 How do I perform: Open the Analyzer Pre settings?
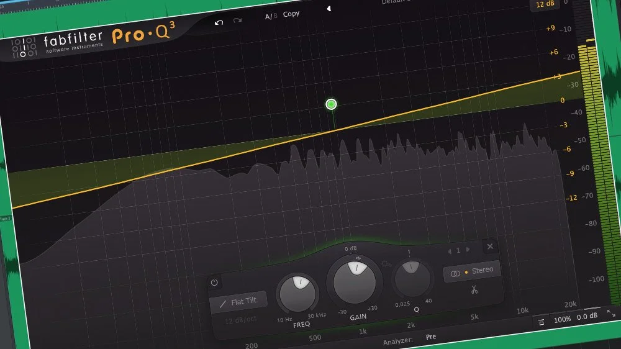[x=431, y=337]
